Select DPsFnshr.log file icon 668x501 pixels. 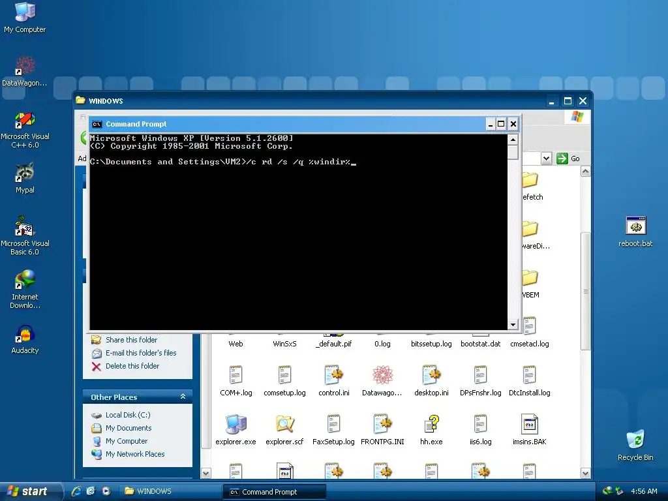pos(481,375)
